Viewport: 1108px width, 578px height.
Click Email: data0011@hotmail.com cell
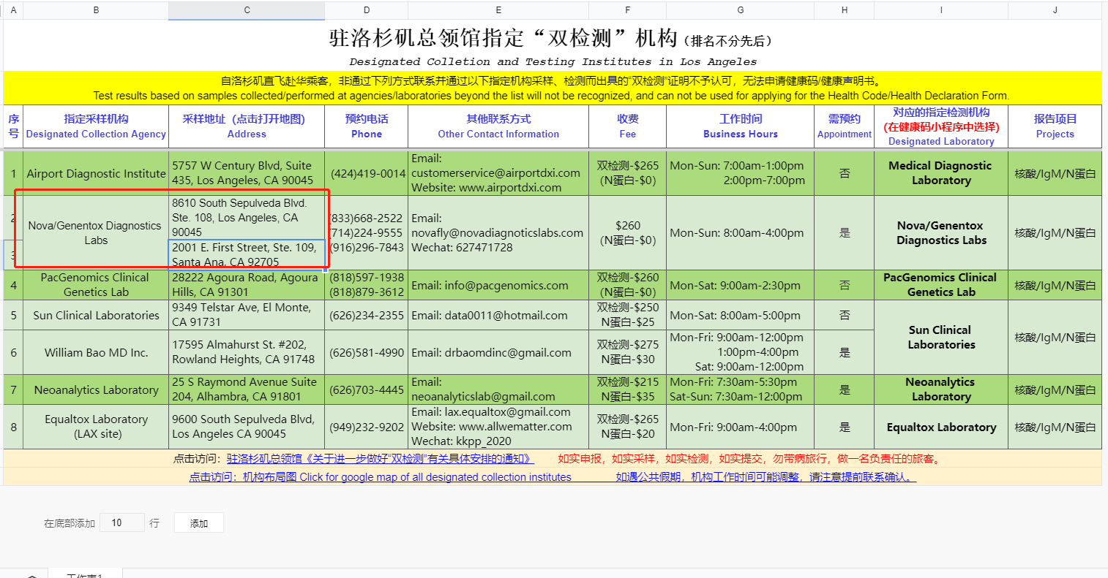click(x=498, y=315)
